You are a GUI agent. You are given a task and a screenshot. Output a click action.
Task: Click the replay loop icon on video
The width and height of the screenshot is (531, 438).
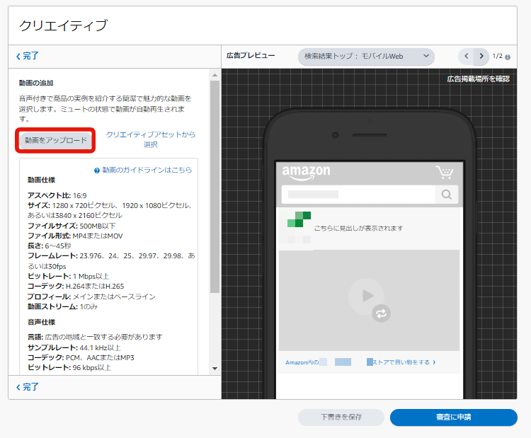coord(382,314)
